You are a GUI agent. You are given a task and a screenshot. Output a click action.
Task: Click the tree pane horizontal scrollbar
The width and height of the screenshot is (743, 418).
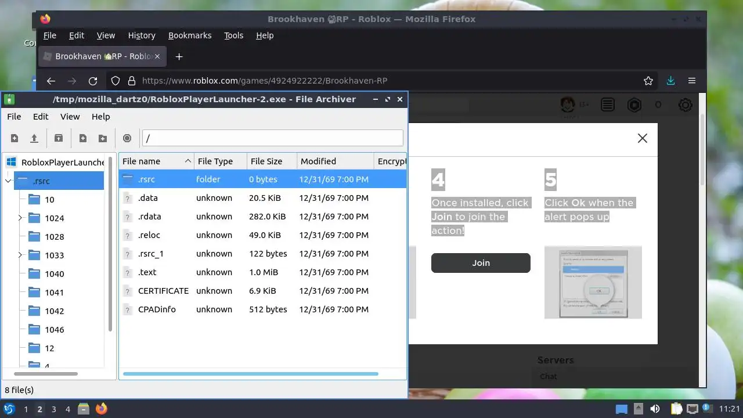(x=45, y=374)
